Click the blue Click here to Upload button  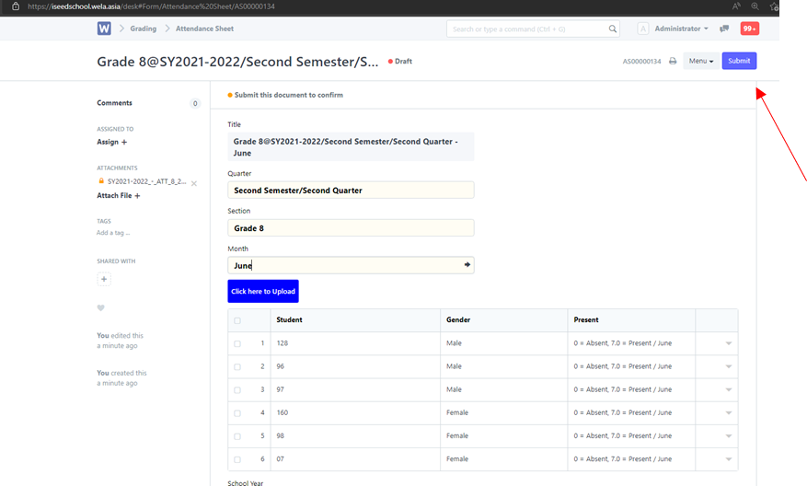pyautogui.click(x=263, y=292)
